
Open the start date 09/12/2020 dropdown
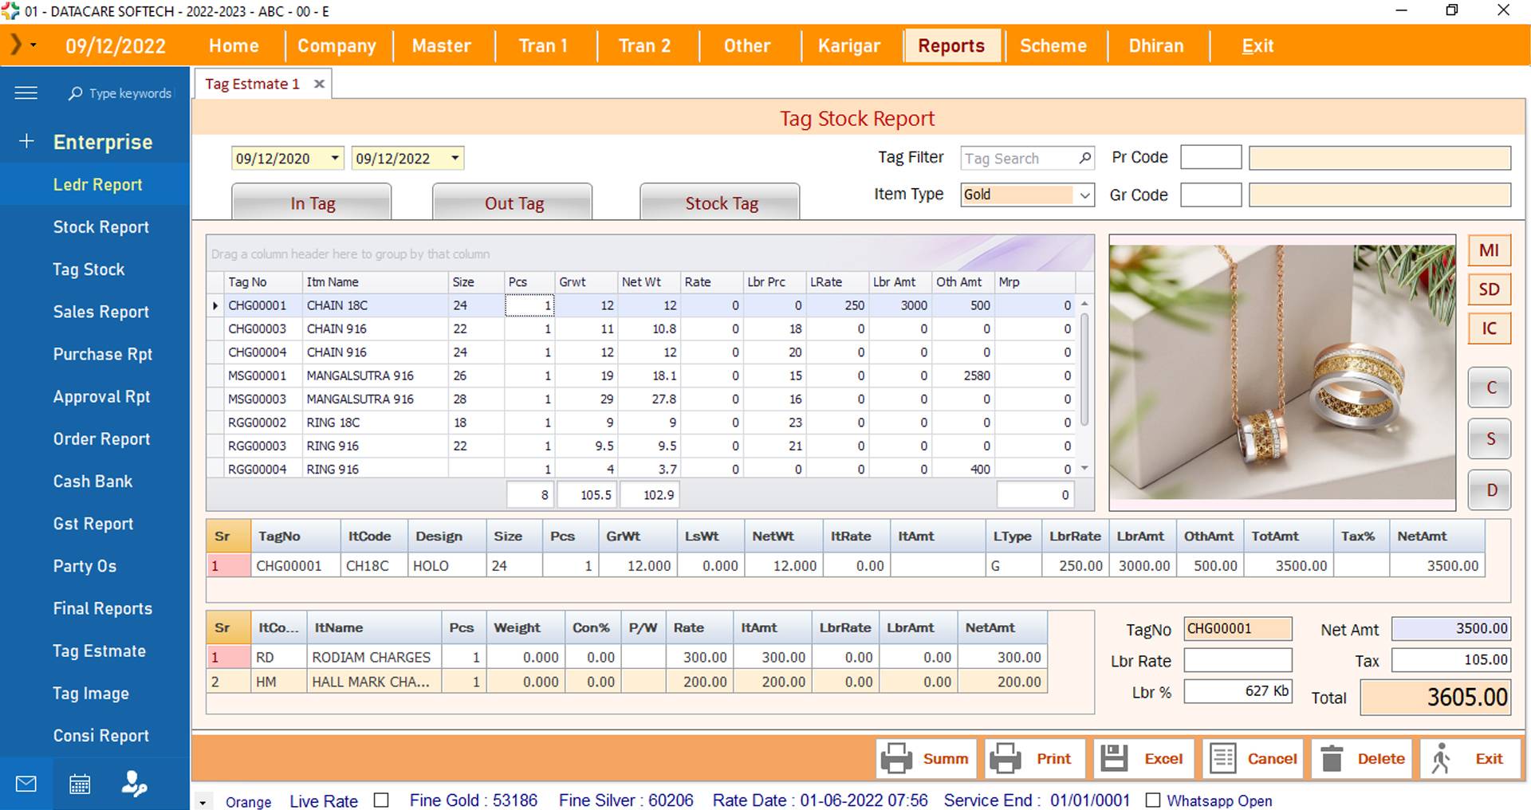[x=335, y=158]
